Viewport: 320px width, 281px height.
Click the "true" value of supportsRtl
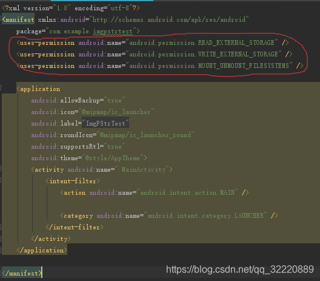[115, 146]
